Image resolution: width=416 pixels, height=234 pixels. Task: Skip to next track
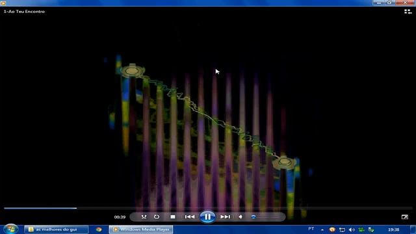tap(225, 216)
